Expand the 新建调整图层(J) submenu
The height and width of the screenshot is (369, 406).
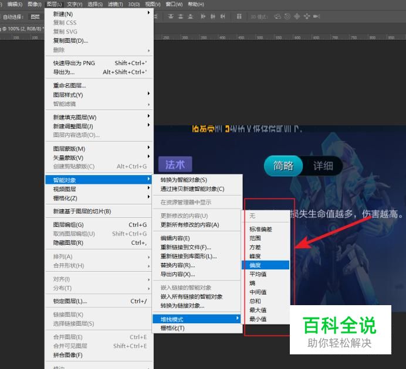(x=99, y=126)
